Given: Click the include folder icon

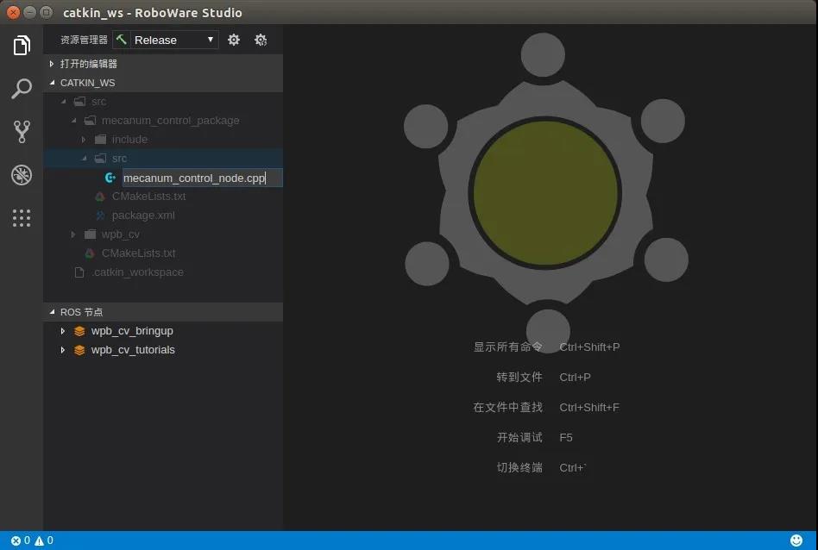Looking at the screenshot, I should coord(100,139).
